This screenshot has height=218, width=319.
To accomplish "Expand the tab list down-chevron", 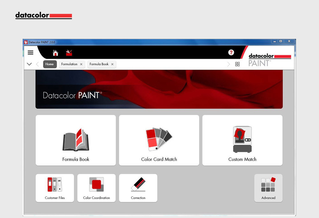I will coord(29,64).
